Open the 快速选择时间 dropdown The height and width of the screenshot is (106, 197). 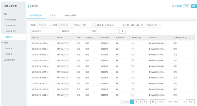pyautogui.click(x=153, y=25)
